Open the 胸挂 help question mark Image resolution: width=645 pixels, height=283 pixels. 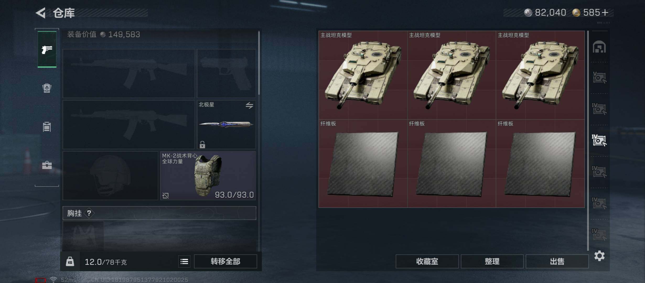(89, 213)
